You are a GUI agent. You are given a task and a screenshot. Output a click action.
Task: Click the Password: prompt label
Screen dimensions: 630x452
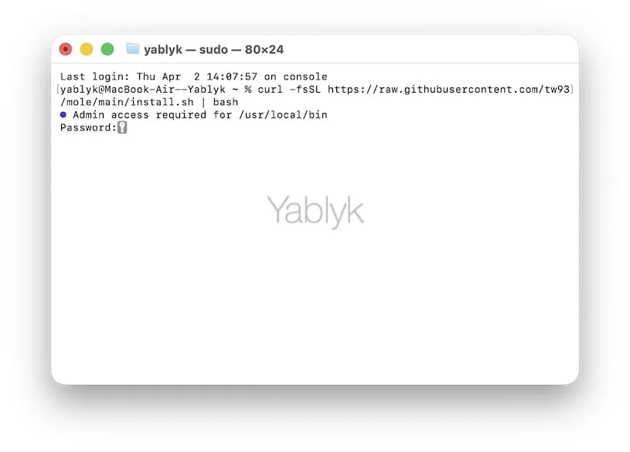click(88, 127)
